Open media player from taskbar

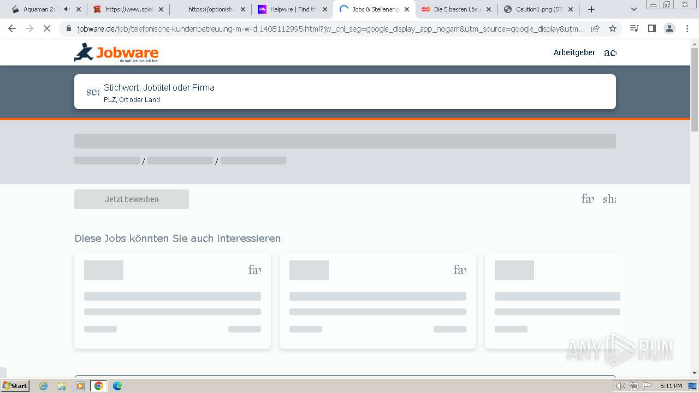[x=80, y=386]
